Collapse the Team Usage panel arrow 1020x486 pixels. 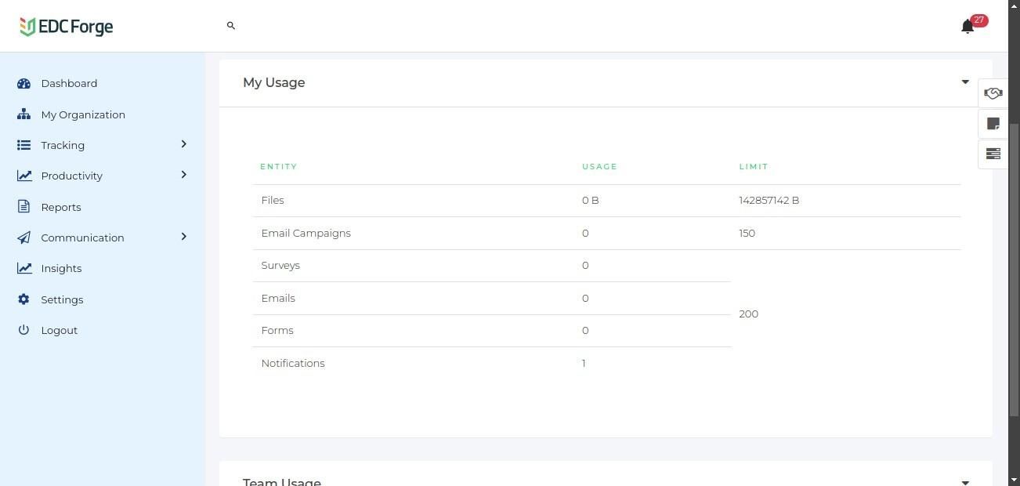coord(965,482)
